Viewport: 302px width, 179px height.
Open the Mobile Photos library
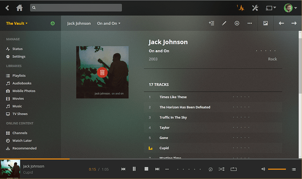point(21,91)
